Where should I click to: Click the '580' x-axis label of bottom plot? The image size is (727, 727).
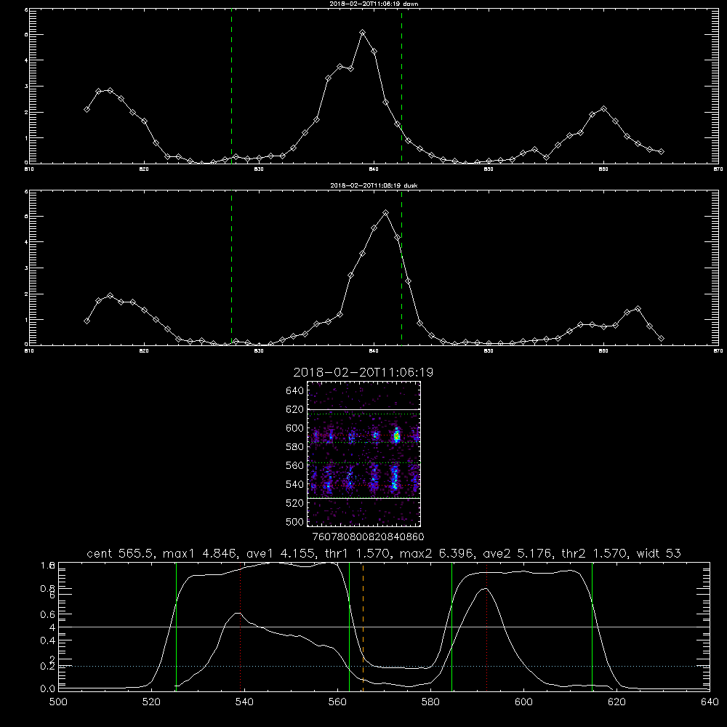tap(430, 702)
